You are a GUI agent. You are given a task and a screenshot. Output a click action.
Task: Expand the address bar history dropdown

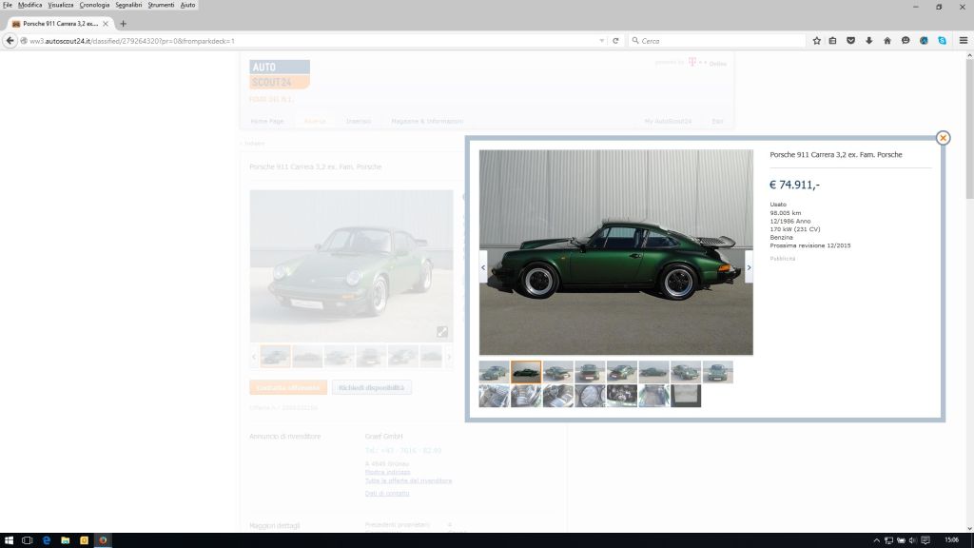[x=601, y=41]
